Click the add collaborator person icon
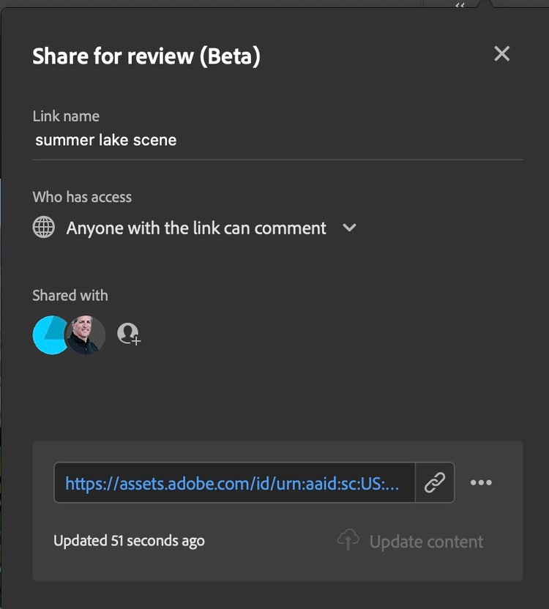Screen dimensions: 549x609 point(129,334)
